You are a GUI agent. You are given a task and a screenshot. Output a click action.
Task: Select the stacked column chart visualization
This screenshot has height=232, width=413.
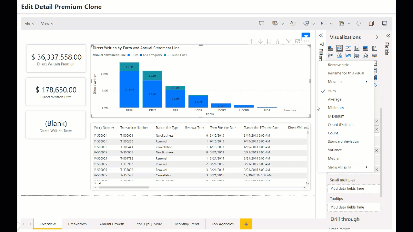[x=339, y=48]
